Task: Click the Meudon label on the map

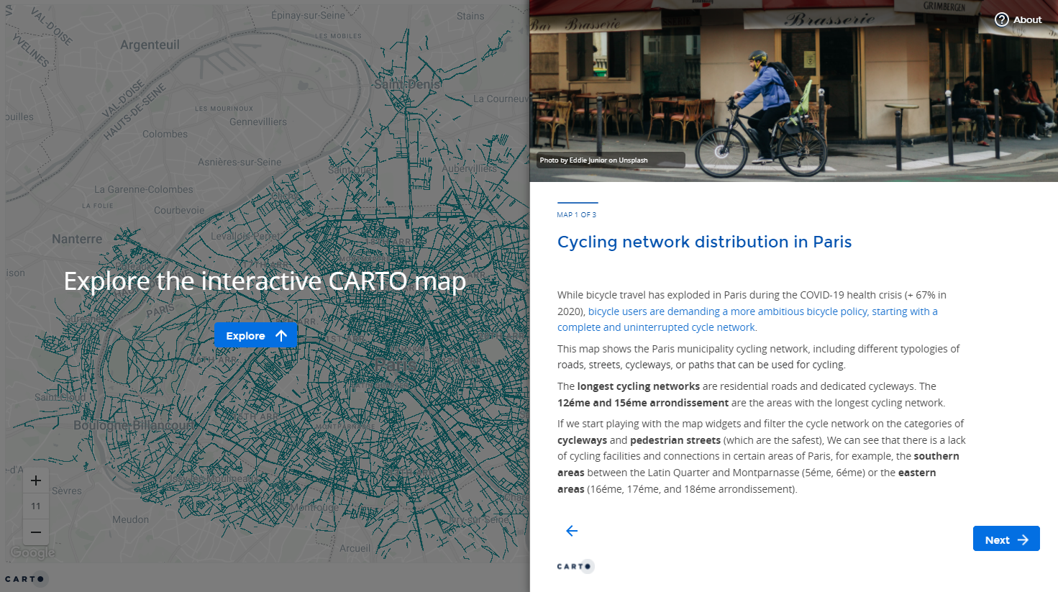Action: click(130, 519)
